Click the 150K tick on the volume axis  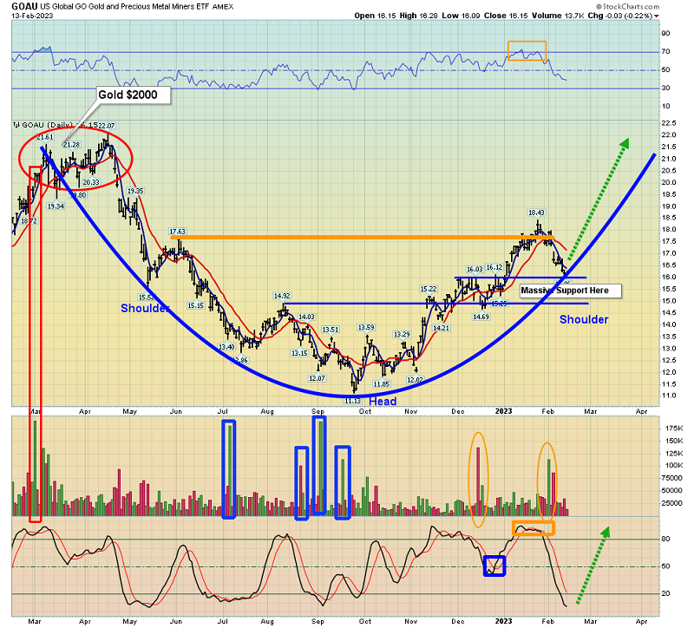pyautogui.click(x=674, y=441)
